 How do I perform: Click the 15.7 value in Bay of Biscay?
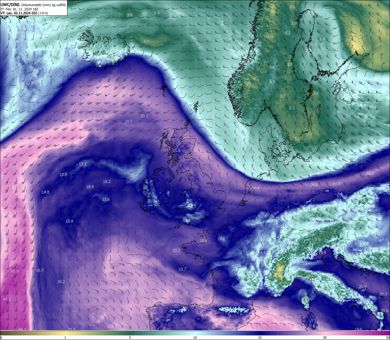coord(182,269)
